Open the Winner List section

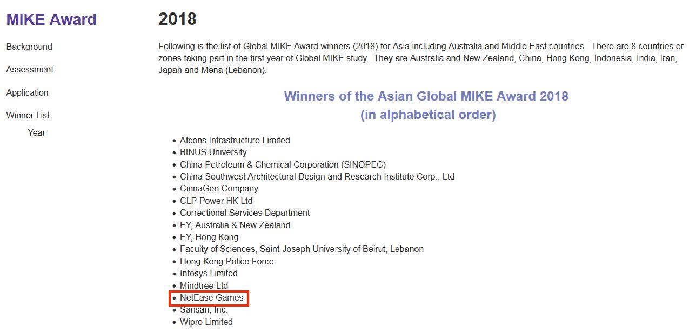click(x=28, y=115)
